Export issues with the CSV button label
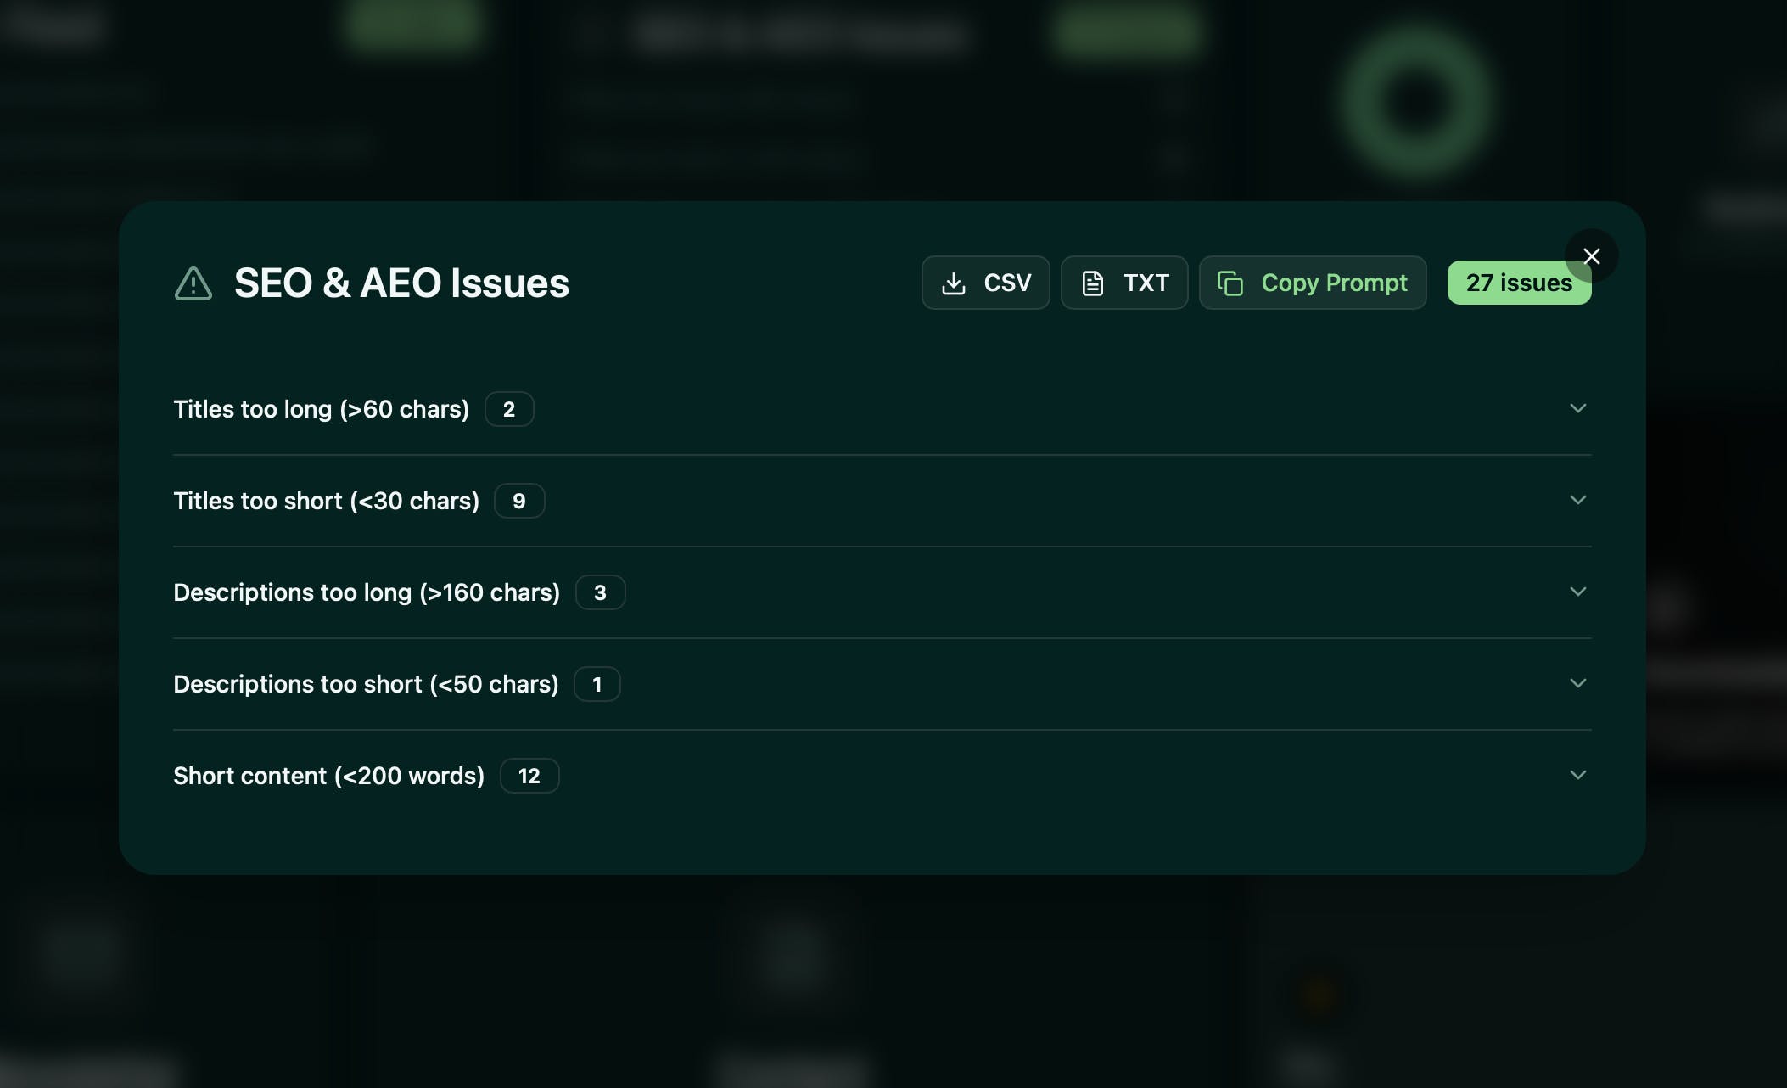1787x1088 pixels. click(1007, 283)
